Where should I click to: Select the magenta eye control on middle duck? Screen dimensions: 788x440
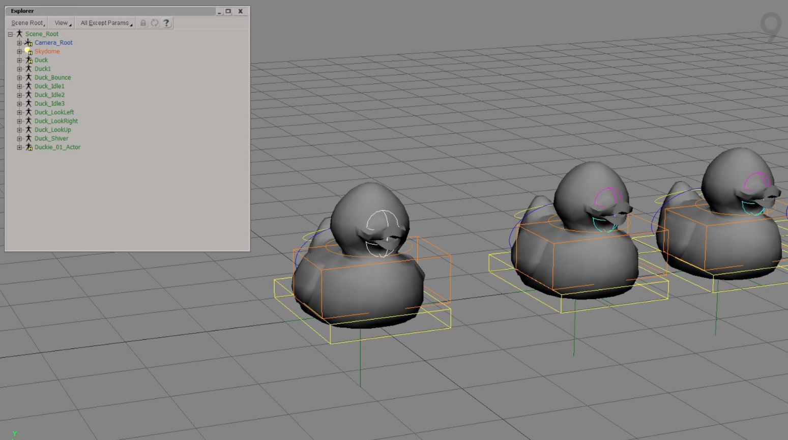[607, 198]
